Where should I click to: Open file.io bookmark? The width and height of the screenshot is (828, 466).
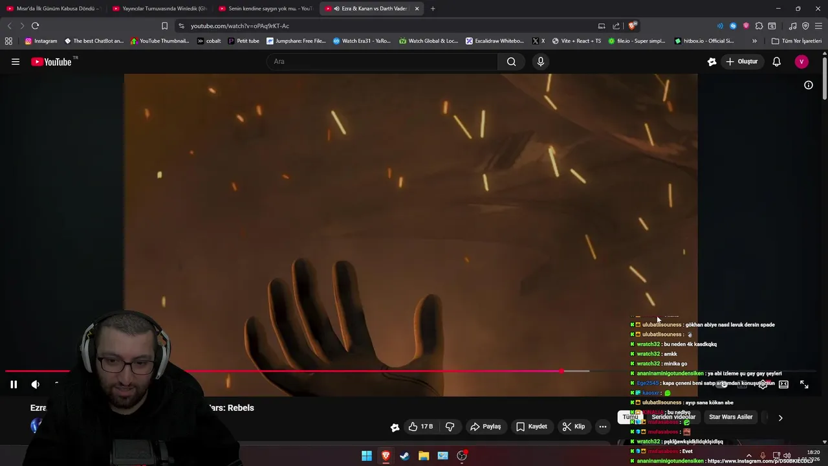637,41
